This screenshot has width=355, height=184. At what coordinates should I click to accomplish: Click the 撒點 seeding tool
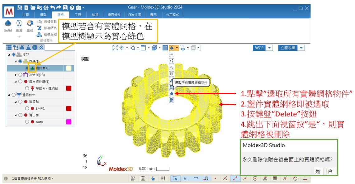pos(19,26)
